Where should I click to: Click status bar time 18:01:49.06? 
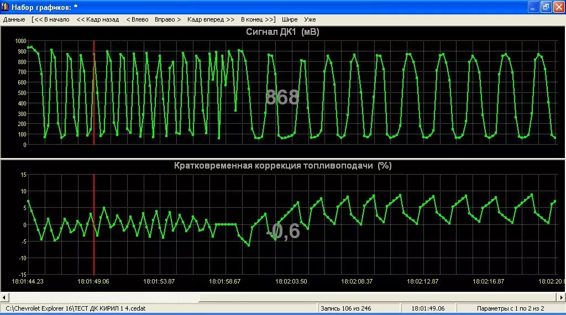point(428,308)
